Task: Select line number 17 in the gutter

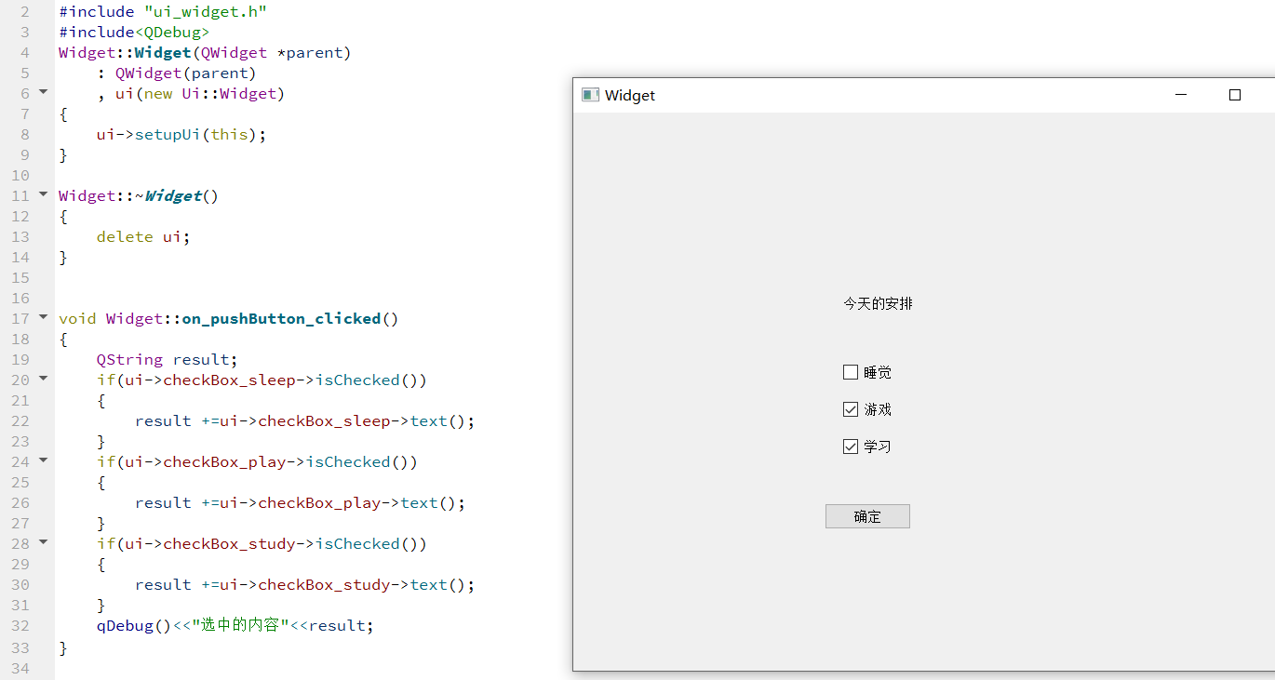Action: point(20,317)
